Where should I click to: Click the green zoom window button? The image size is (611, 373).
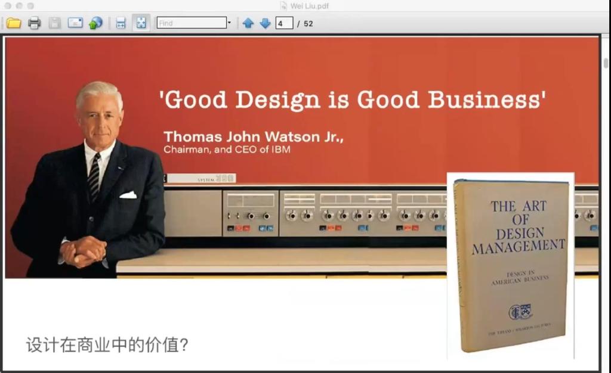point(30,6)
